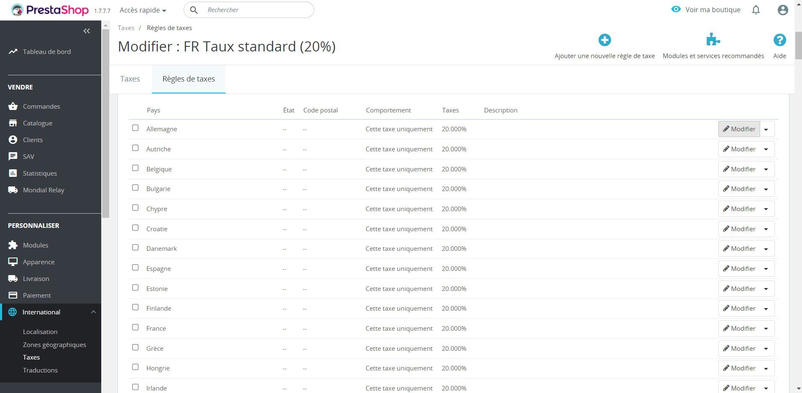Image resolution: width=802 pixels, height=393 pixels.
Task: Click the Commandes basket icon
Action: 13,106
